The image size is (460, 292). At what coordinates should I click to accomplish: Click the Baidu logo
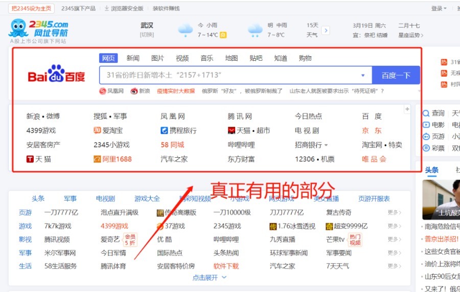(56, 76)
